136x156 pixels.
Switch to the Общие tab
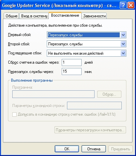tap(11, 16)
